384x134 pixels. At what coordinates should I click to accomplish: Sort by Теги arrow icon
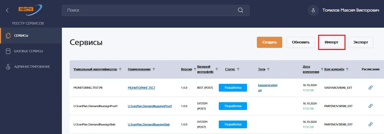pos(268,69)
